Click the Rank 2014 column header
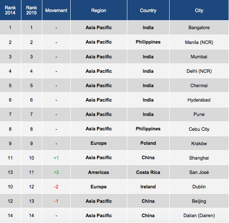This screenshot has height=223, width=229. (x=10, y=10)
